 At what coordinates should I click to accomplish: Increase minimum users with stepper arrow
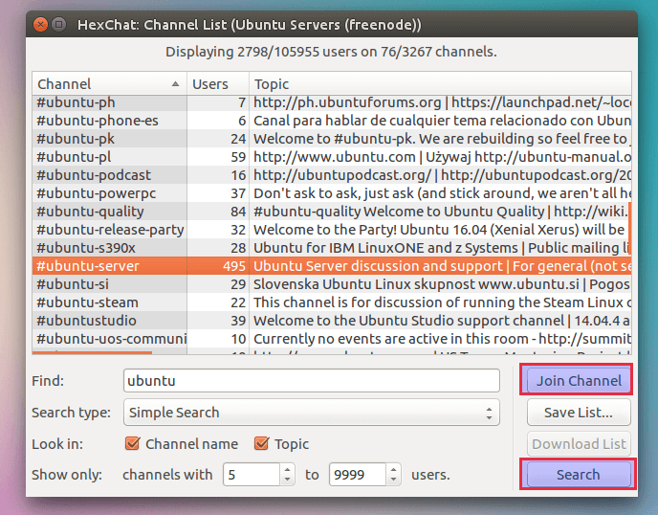pyautogui.click(x=288, y=469)
